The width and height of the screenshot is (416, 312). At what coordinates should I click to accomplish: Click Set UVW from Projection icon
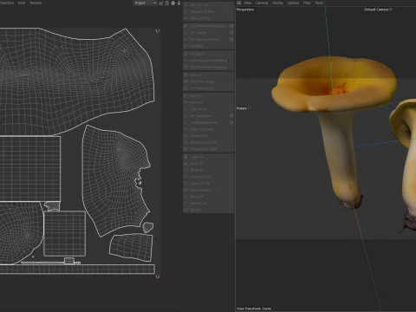tap(185, 26)
